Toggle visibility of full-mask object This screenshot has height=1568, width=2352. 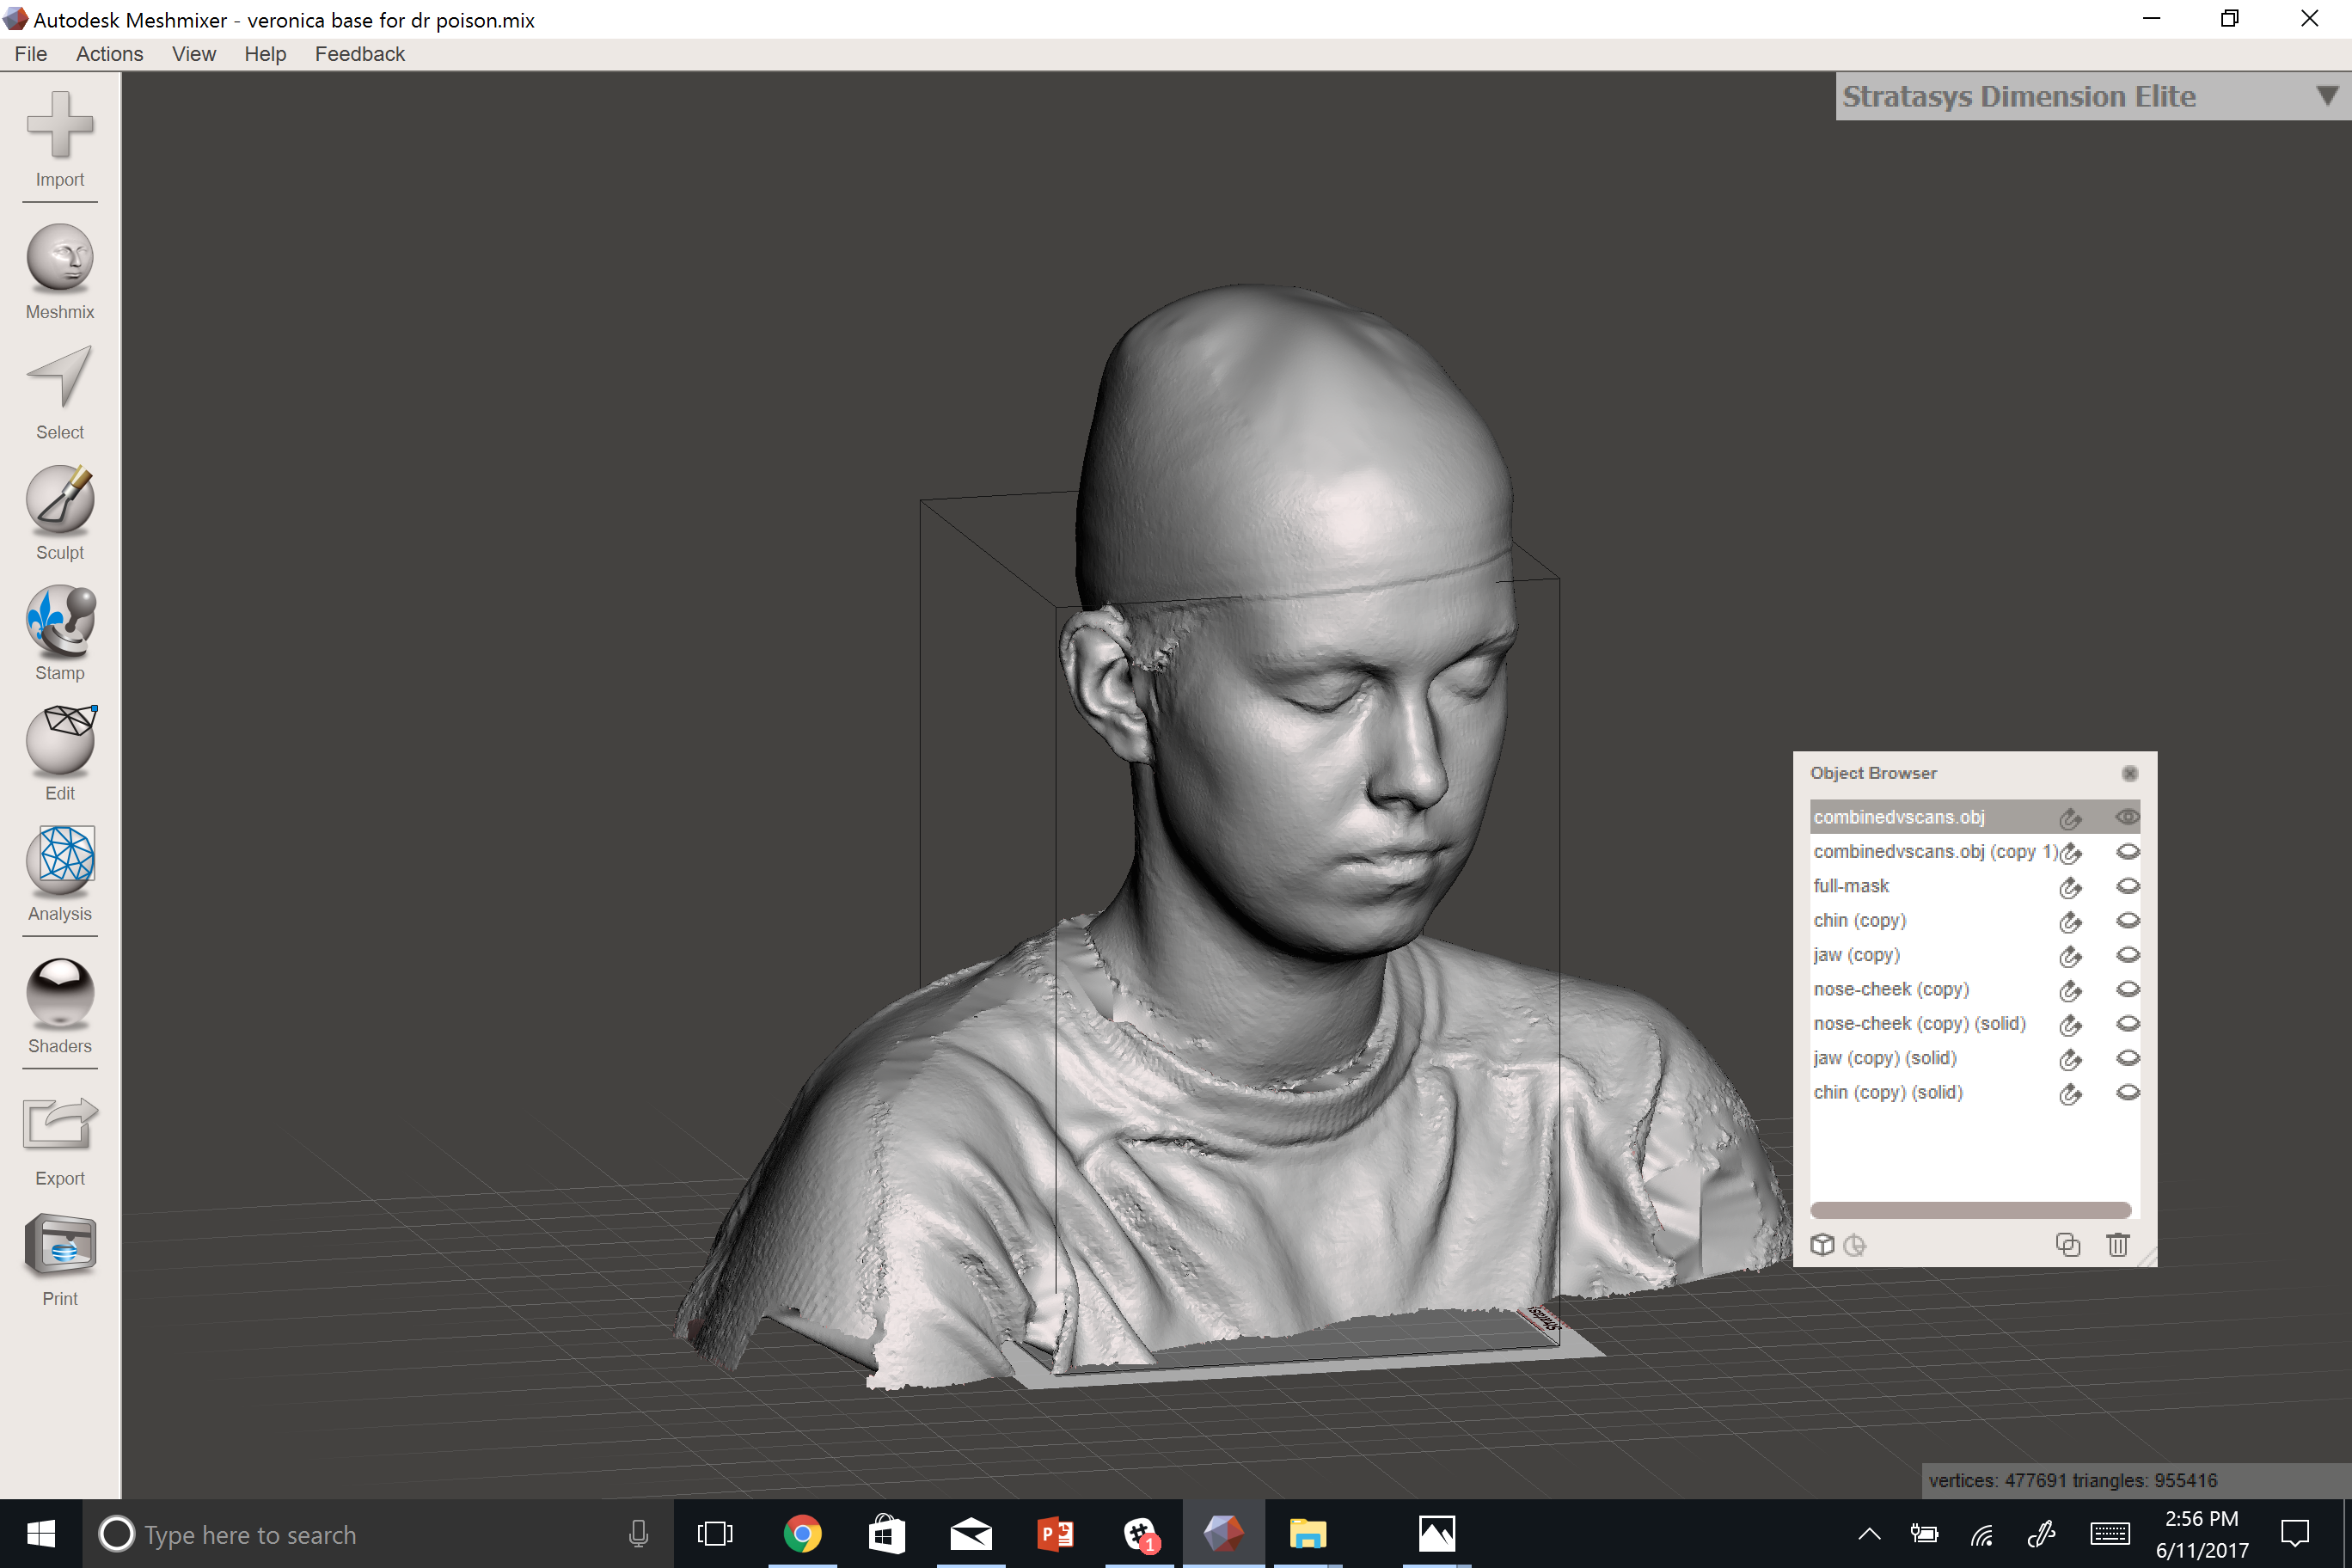click(2128, 886)
